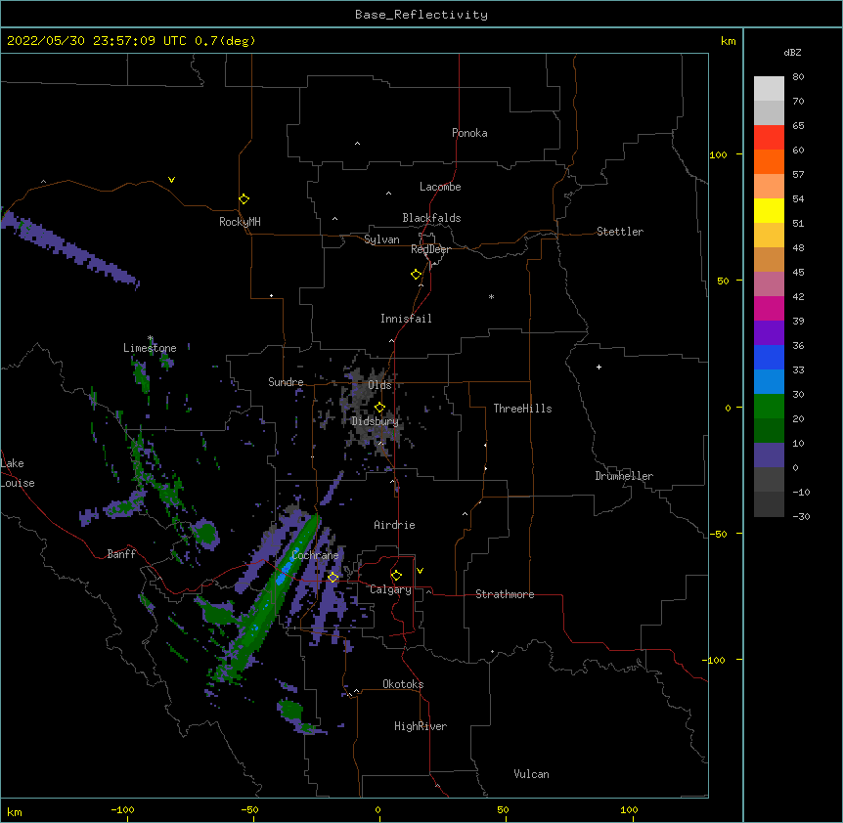Click the asterisk marker above Limestone
Viewport: 843px width, 823px height.
150,339
